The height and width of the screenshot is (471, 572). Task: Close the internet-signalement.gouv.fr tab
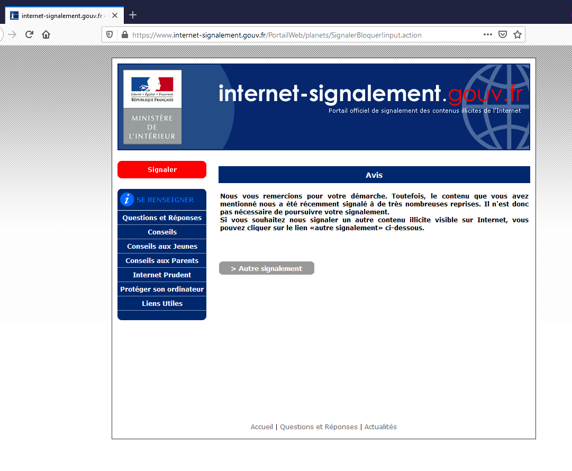point(114,15)
